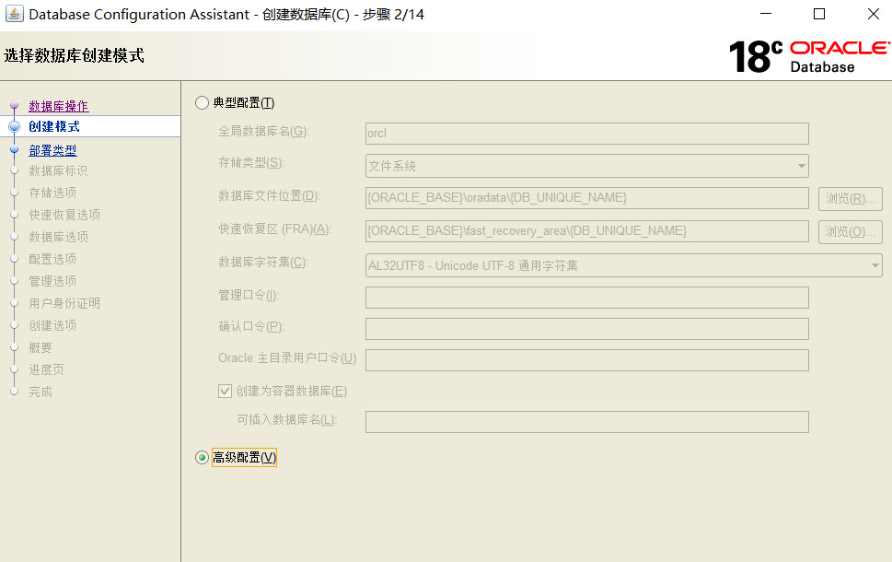Screen dimensions: 892x562
Task: Select the 典型配置 radio button
Action: 202,103
